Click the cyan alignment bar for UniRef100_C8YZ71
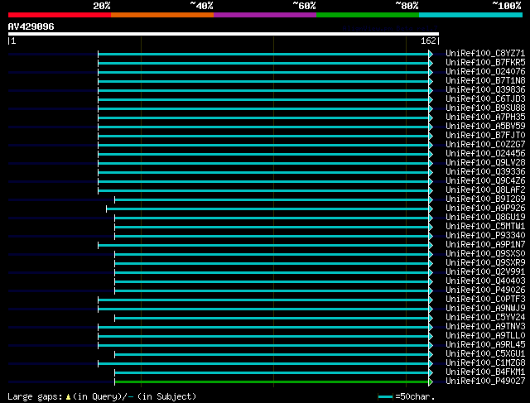 click(263, 54)
